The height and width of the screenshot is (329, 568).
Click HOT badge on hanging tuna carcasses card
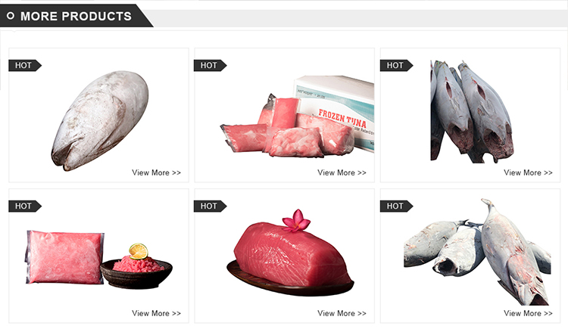coord(396,66)
